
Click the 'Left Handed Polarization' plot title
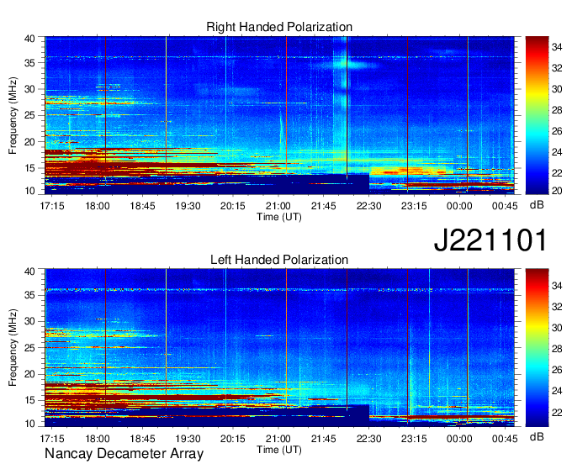click(279, 260)
